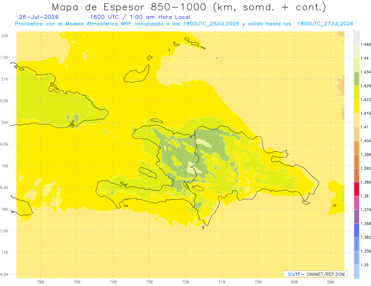Screen dimensions: 371x286
Task: Click the dark orange colorbar segment between 1.386 and 1.392
Action: (356, 175)
